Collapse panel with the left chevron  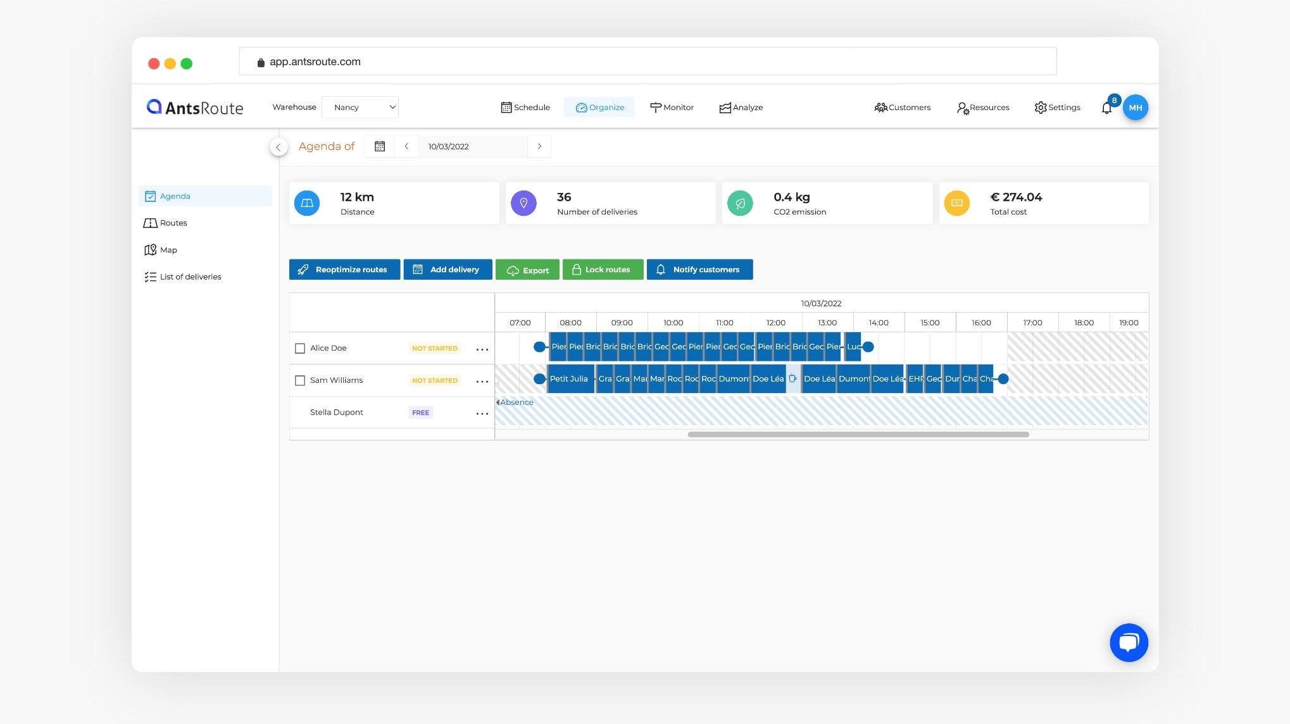click(x=279, y=146)
